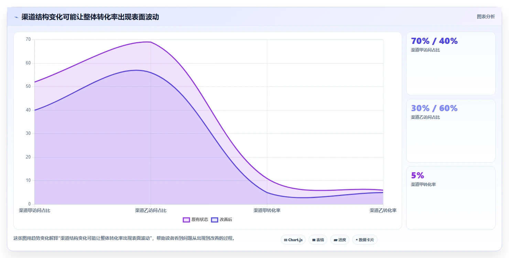Click the 70% / 40% value text

(x=434, y=41)
